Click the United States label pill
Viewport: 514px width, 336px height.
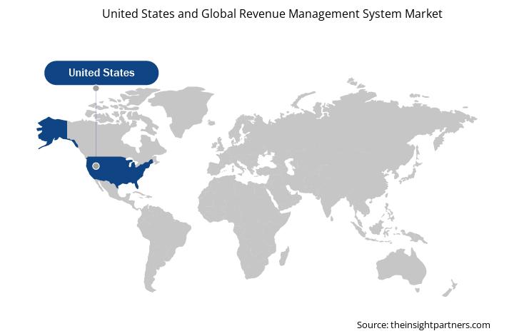point(101,73)
